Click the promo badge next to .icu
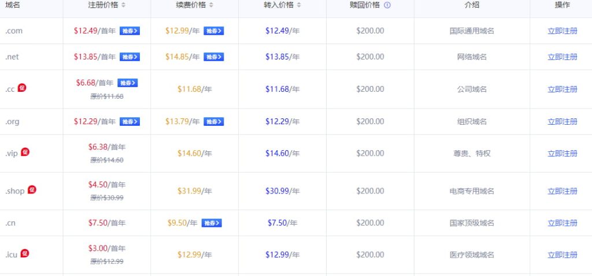Screen dimensions: 592x276 tap(25, 253)
